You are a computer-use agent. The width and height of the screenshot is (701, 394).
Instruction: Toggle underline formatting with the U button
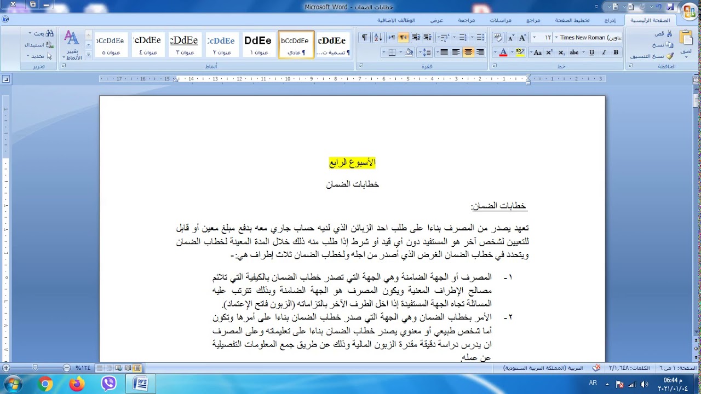591,53
